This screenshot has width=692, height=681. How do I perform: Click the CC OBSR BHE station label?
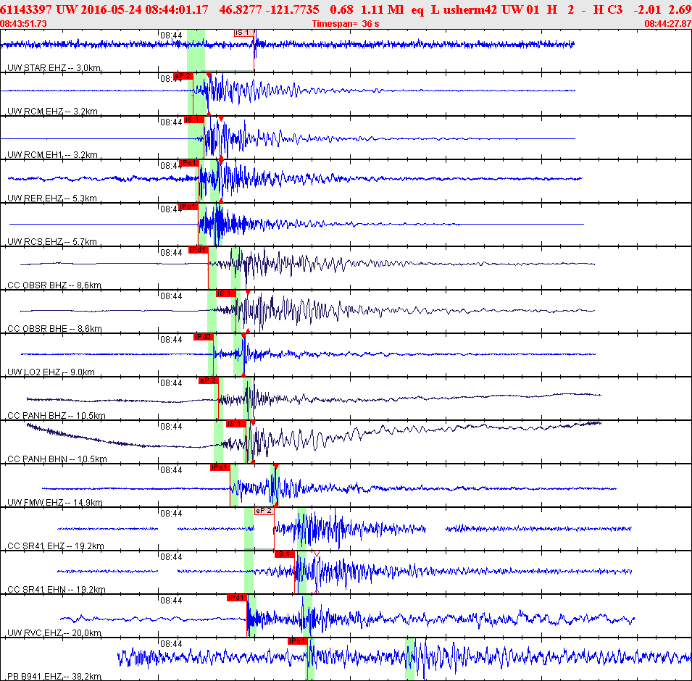pos(54,328)
